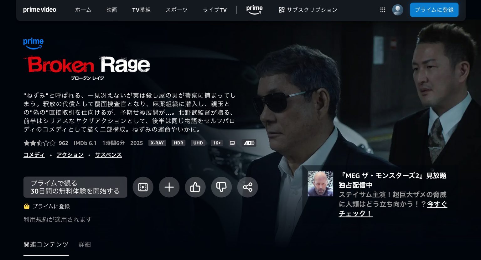Open the profile avatar icon
The image size is (481, 260).
[x=397, y=10]
